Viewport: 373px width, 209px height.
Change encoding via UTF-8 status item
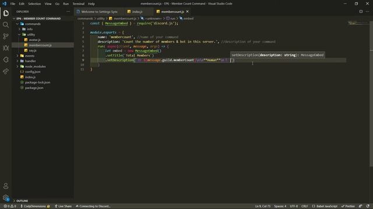[x=294, y=206]
